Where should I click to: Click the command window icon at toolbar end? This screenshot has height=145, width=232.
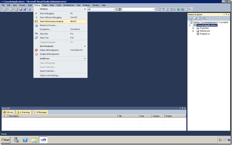click(187, 9)
